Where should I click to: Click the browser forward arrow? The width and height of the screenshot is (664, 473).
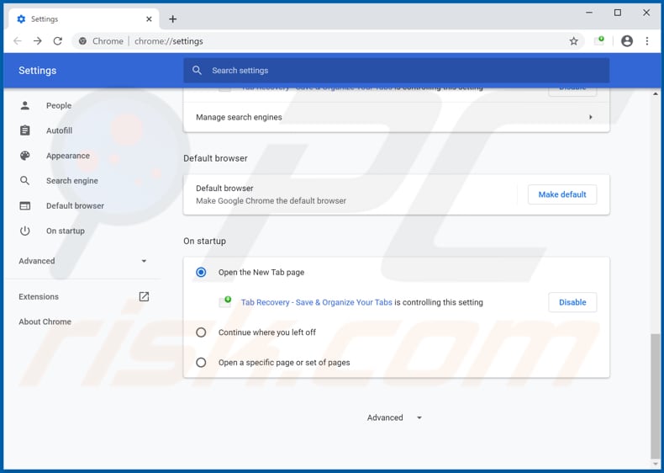(38, 41)
